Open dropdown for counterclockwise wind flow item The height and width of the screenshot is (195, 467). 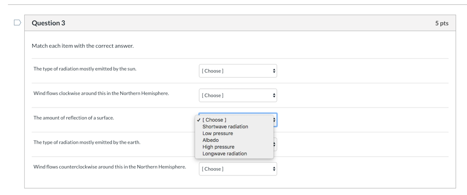238,169
